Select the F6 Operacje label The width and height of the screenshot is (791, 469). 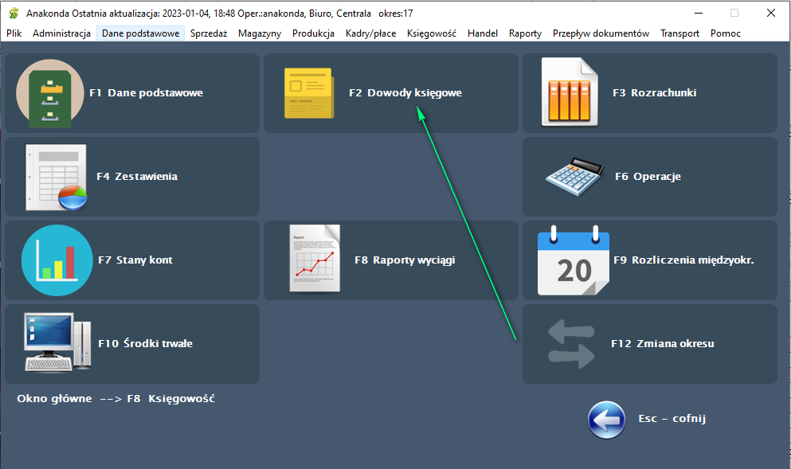click(x=648, y=177)
